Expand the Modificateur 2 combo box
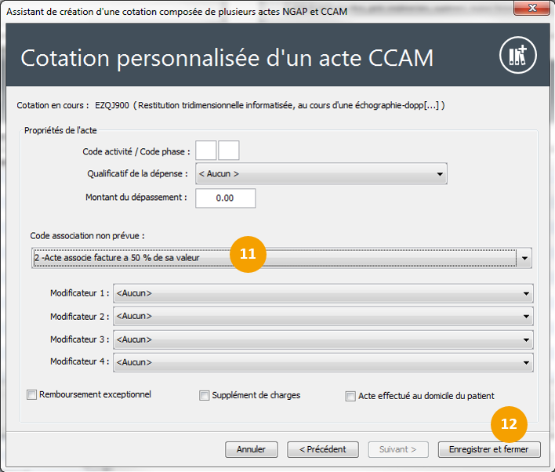 (323, 316)
